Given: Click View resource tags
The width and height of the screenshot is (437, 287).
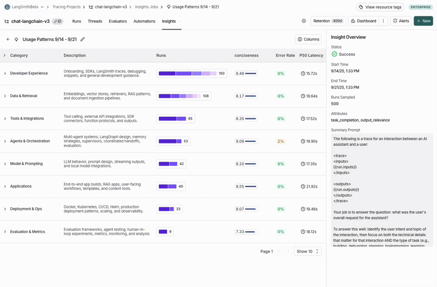Looking at the screenshot, I should click(x=380, y=7).
